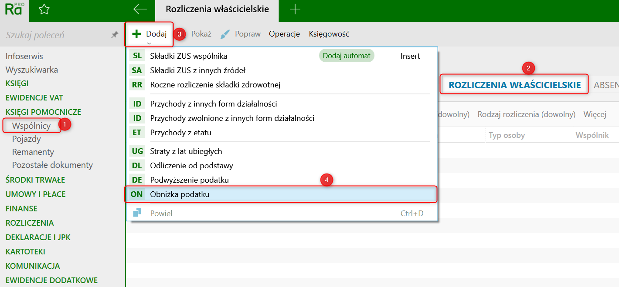Open favorites with the star icon
Image resolution: width=619 pixels, height=287 pixels.
[44, 10]
